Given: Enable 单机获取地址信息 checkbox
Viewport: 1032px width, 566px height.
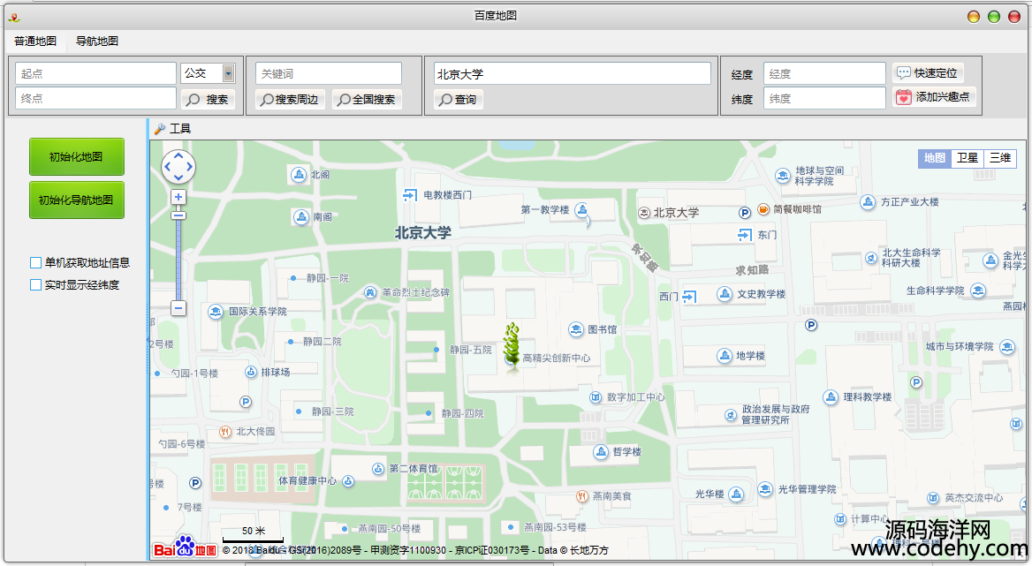Looking at the screenshot, I should pos(35,263).
